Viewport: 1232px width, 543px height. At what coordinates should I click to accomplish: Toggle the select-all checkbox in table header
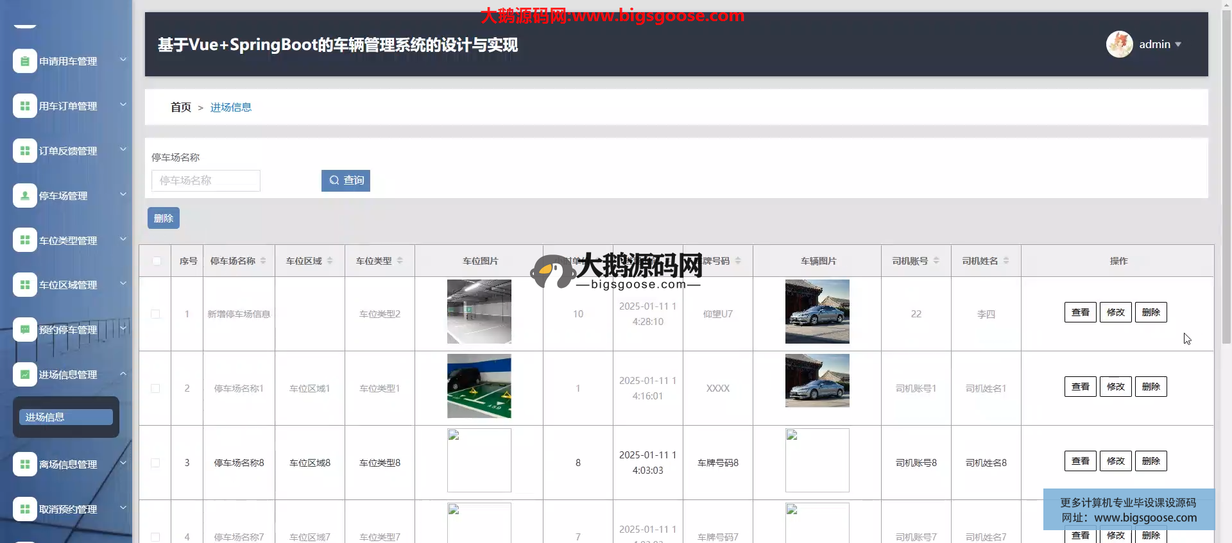click(x=156, y=261)
